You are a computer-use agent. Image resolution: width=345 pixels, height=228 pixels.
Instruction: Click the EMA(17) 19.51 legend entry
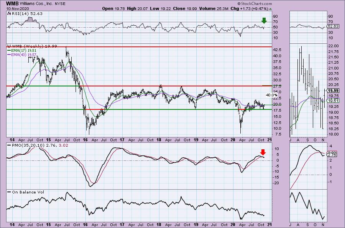[x=23, y=50]
